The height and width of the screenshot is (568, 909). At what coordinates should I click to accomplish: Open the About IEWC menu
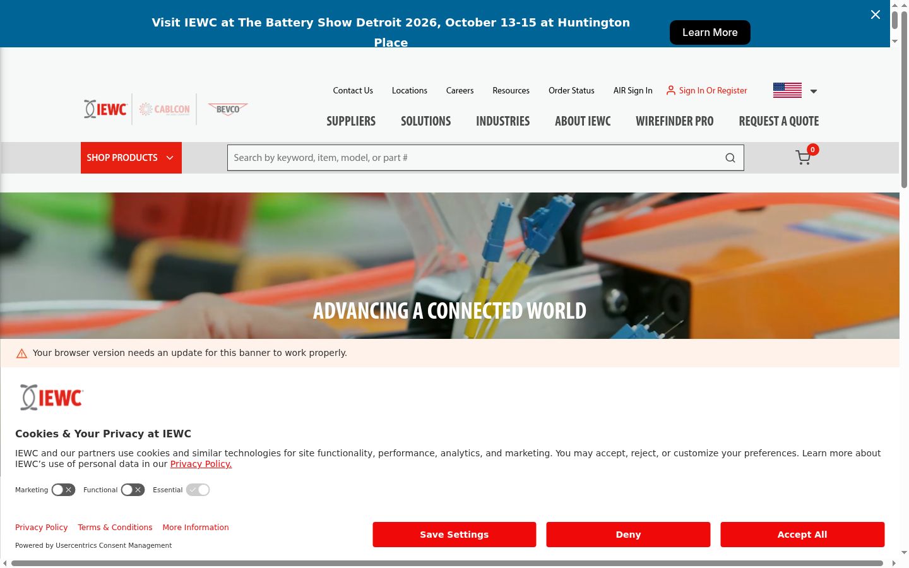(x=583, y=121)
